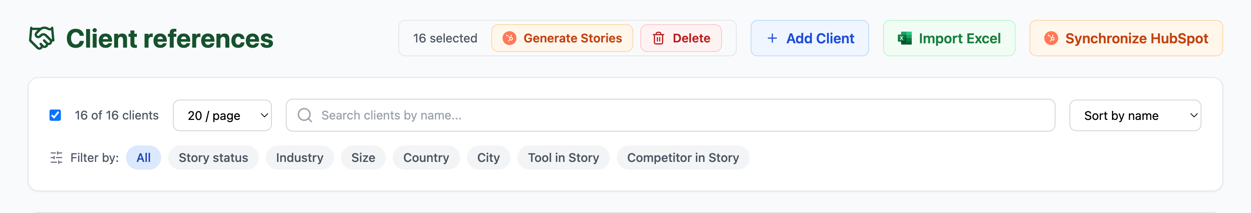Click the trash can icon on Delete

658,38
